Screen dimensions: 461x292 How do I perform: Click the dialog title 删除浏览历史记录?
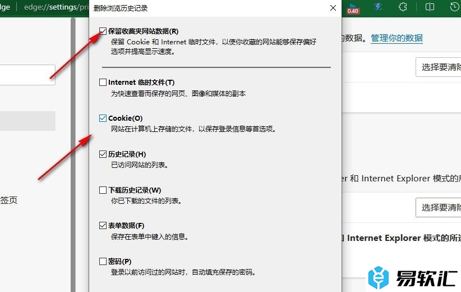[x=121, y=8]
